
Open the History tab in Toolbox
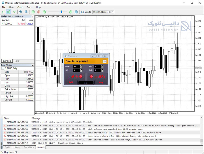(17, 147)
